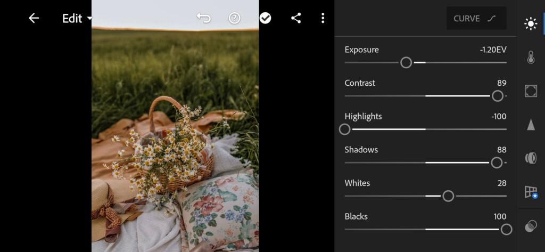
Task: Open the tone CURVE editor
Action: (476, 18)
